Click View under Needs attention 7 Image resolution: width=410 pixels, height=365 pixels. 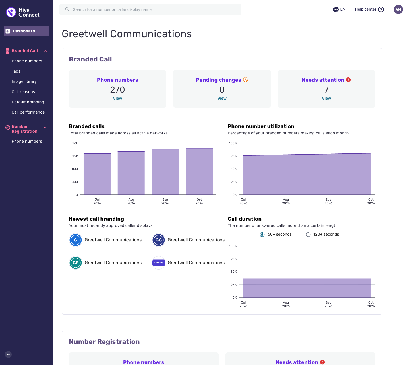(x=326, y=98)
